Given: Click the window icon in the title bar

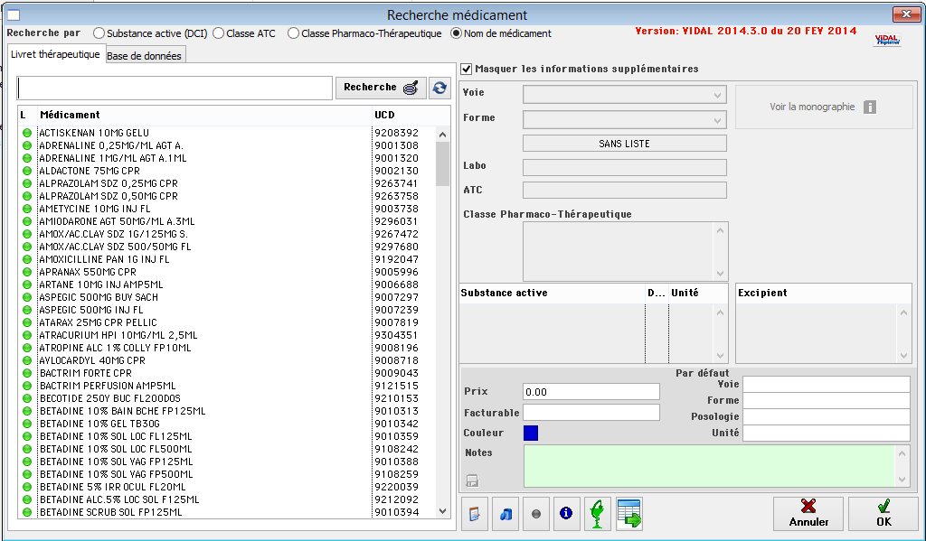Looking at the screenshot, I should pyautogui.click(x=13, y=15).
